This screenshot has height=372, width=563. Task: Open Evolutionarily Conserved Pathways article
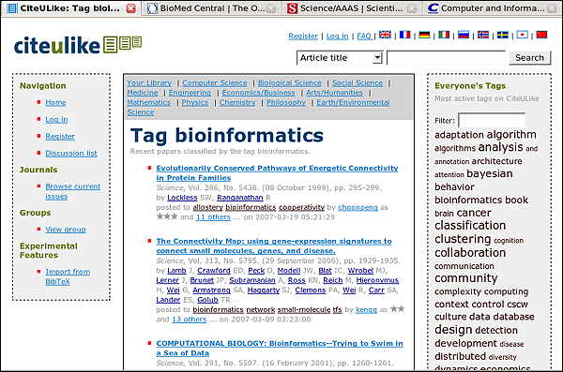click(x=277, y=173)
